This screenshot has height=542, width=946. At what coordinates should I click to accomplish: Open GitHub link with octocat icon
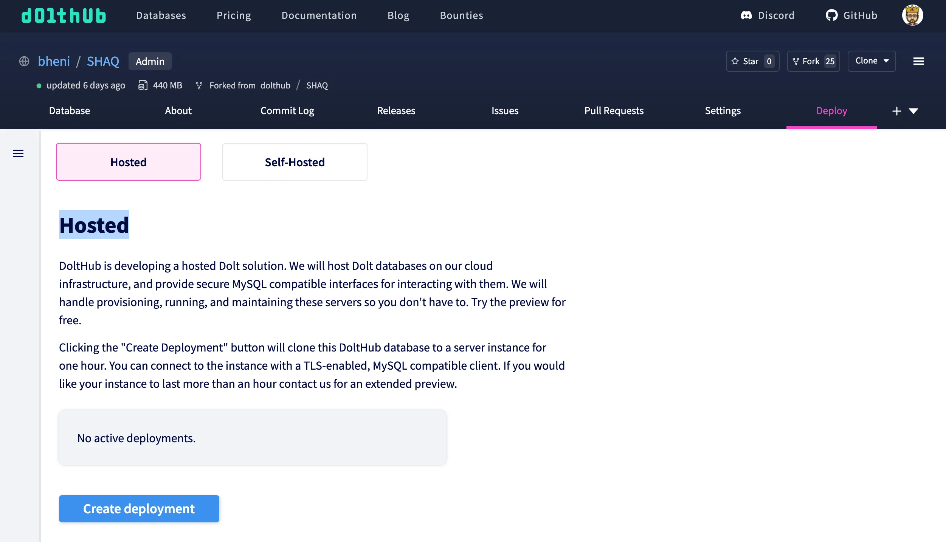click(851, 15)
